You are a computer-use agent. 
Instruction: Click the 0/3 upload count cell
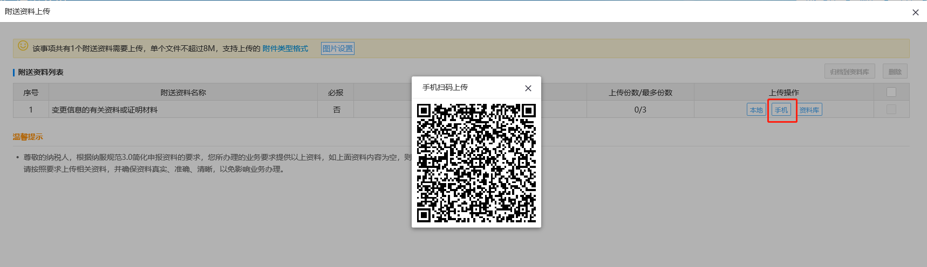640,109
